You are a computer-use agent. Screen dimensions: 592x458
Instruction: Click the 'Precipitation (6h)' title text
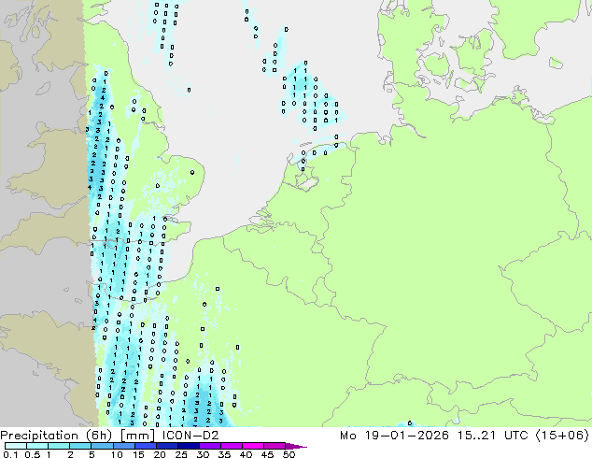[56, 436]
